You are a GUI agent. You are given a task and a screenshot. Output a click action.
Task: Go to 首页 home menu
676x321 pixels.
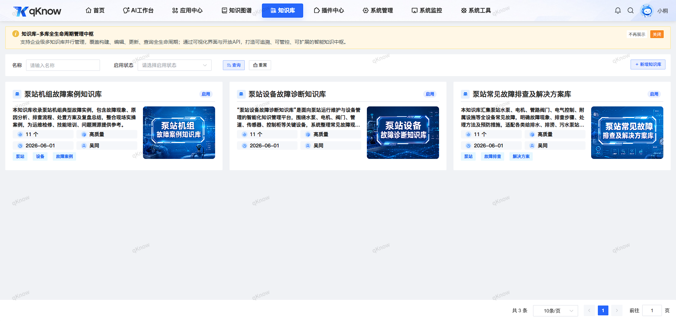click(x=95, y=11)
